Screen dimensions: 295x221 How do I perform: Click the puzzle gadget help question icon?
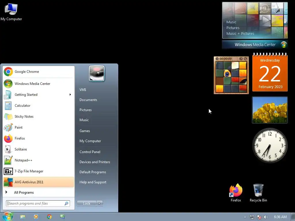point(241,59)
